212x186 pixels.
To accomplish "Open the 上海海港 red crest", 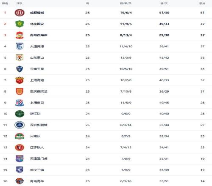I will tap(20, 80).
